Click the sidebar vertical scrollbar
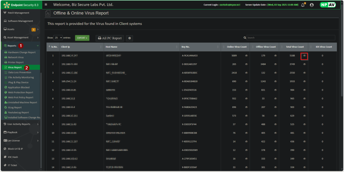Viewport: 344px width, 172px height. coord(41,117)
